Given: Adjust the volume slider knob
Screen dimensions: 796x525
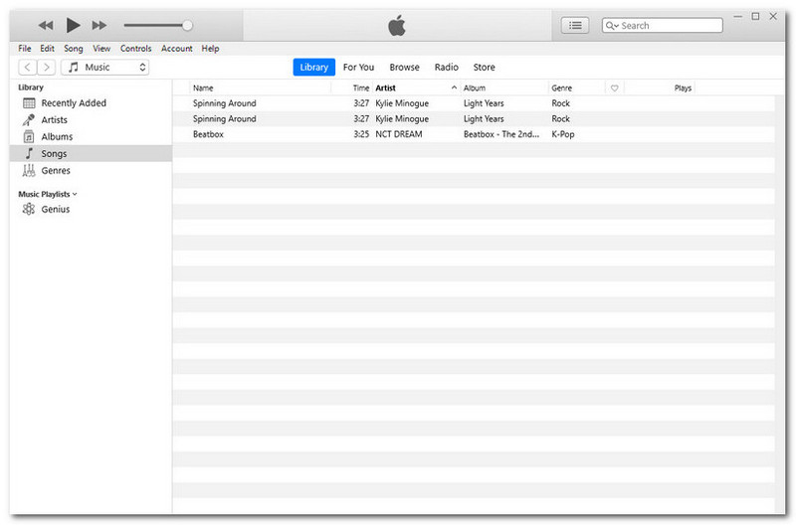Looking at the screenshot, I should [187, 25].
